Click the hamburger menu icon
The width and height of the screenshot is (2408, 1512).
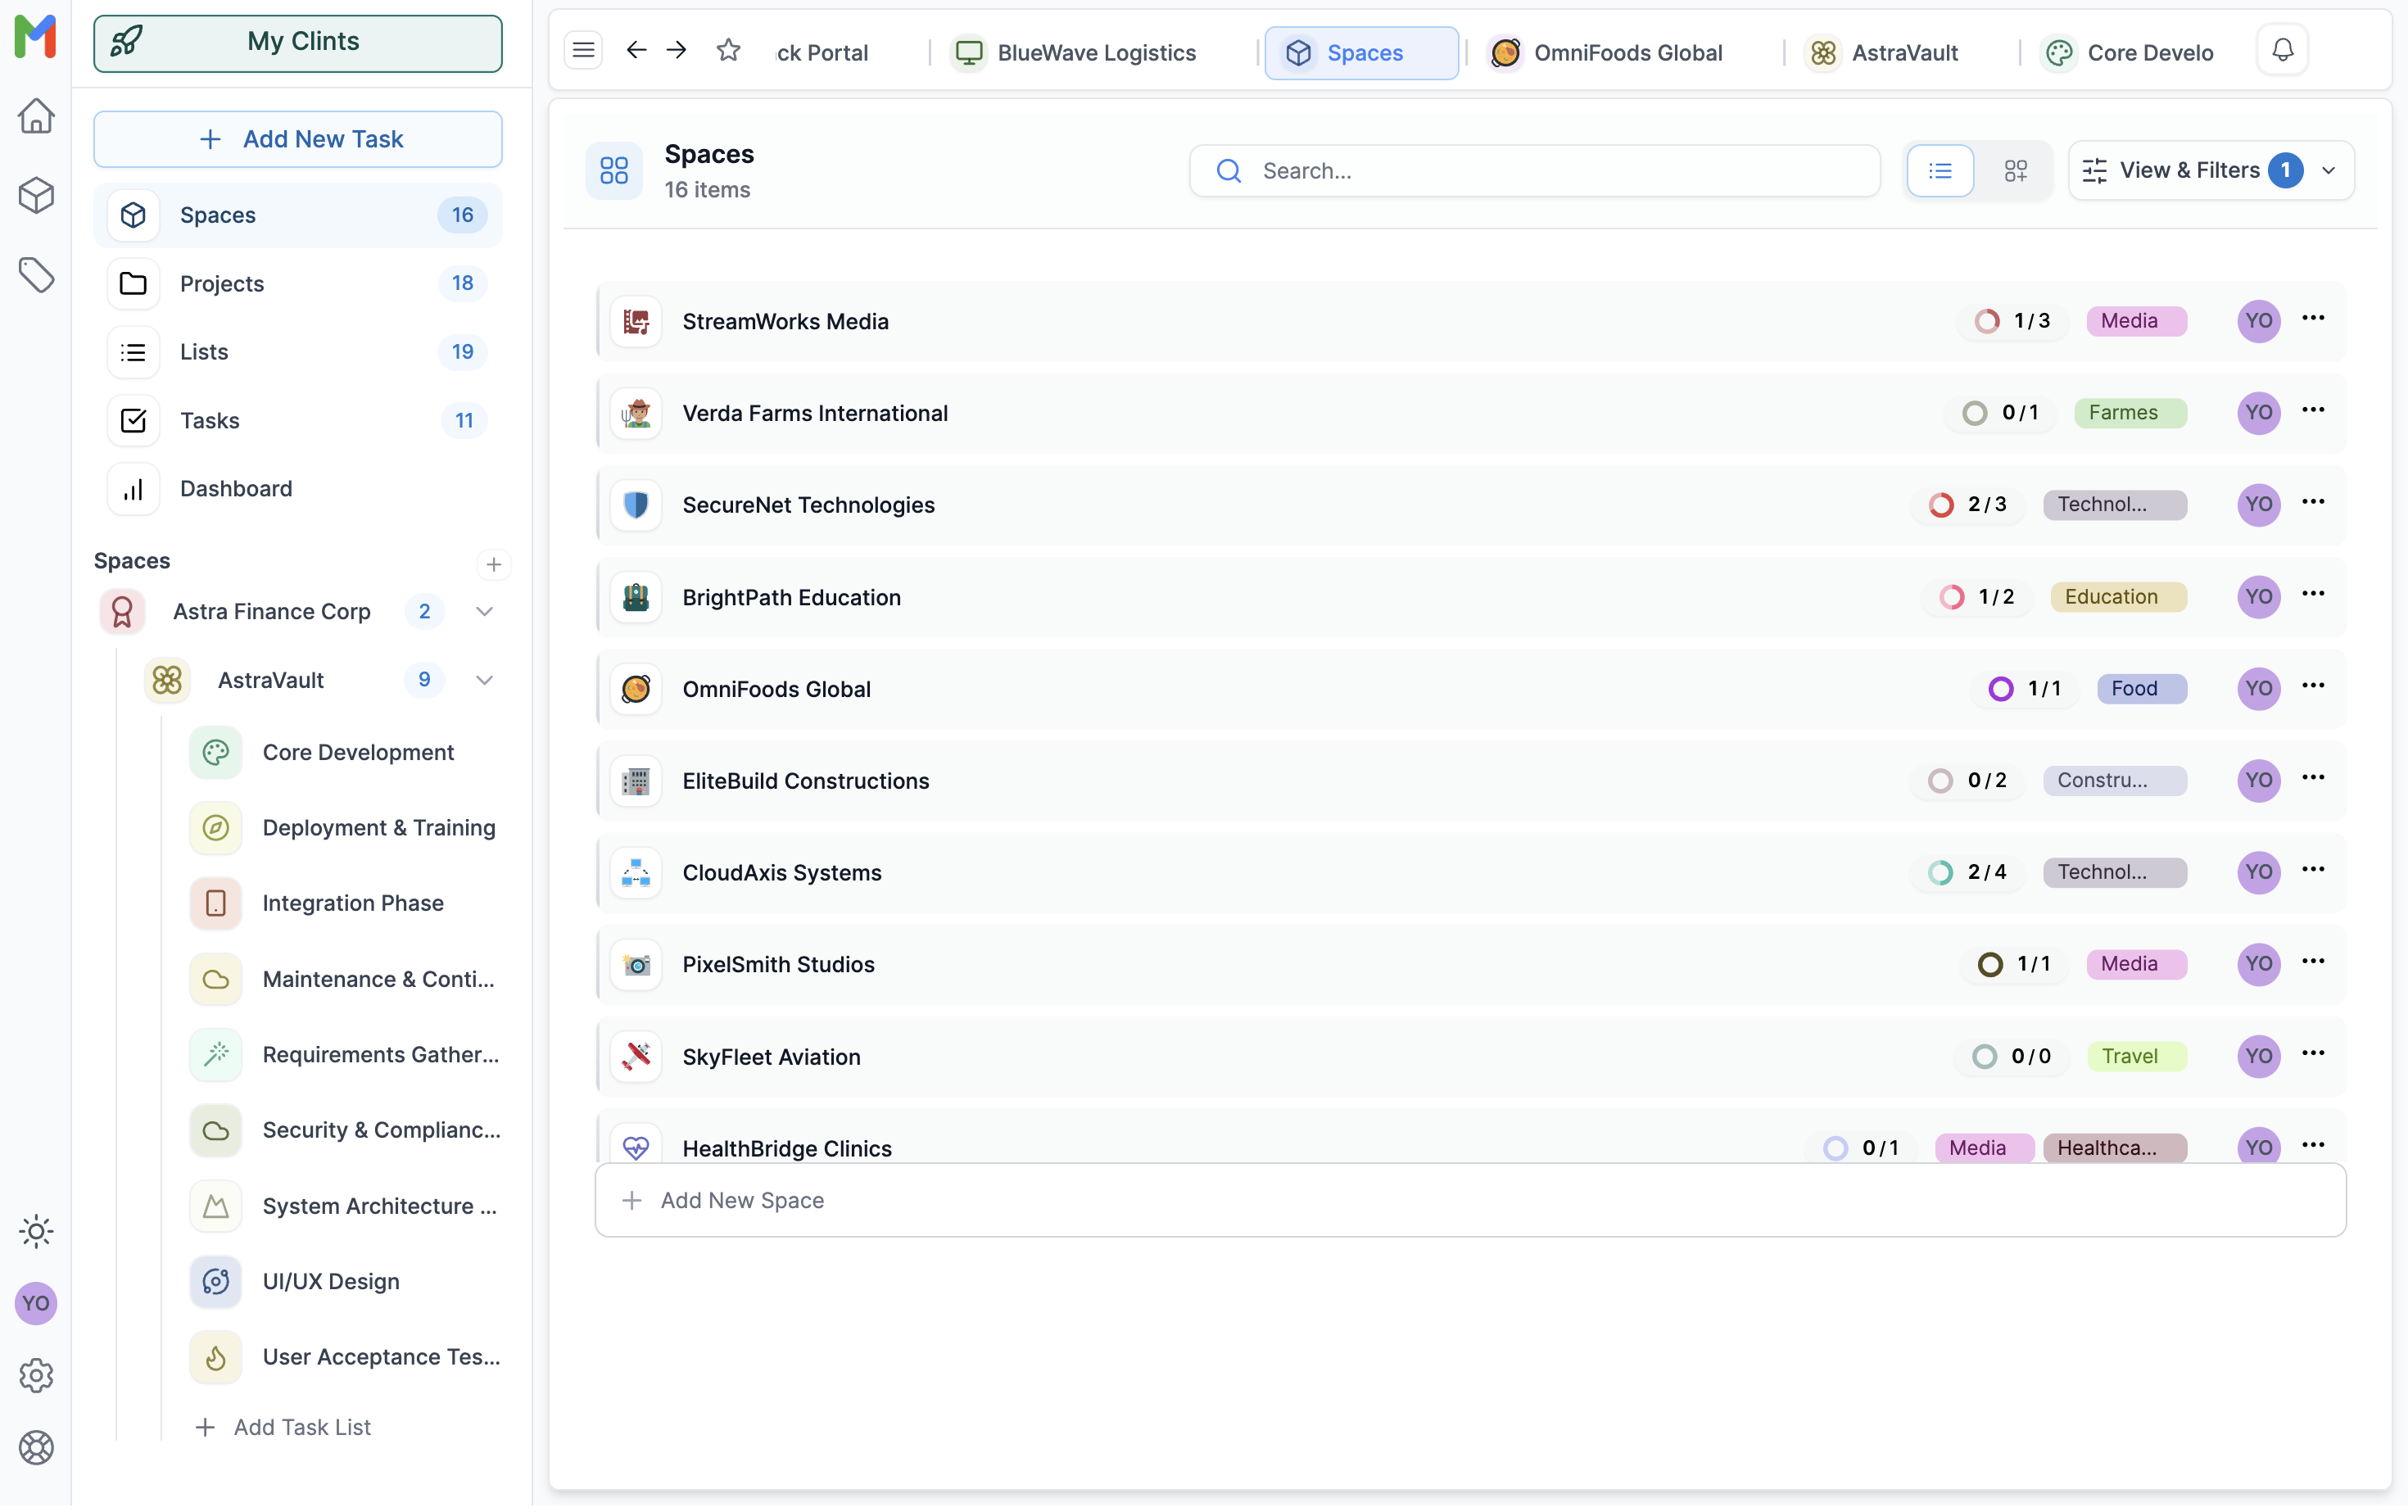(583, 50)
